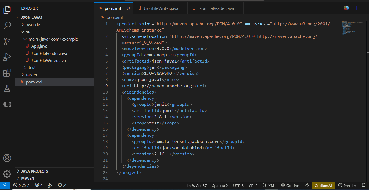
Task: Expand the target folder
Action: (x=32, y=75)
